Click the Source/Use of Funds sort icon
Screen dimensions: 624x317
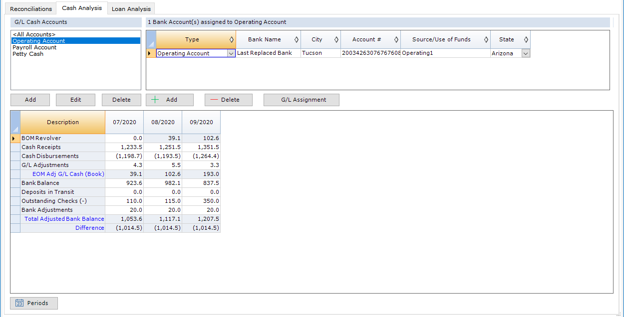[x=486, y=39]
